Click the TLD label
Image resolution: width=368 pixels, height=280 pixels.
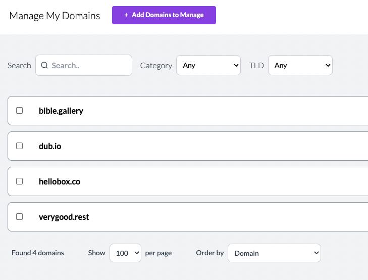click(256, 65)
